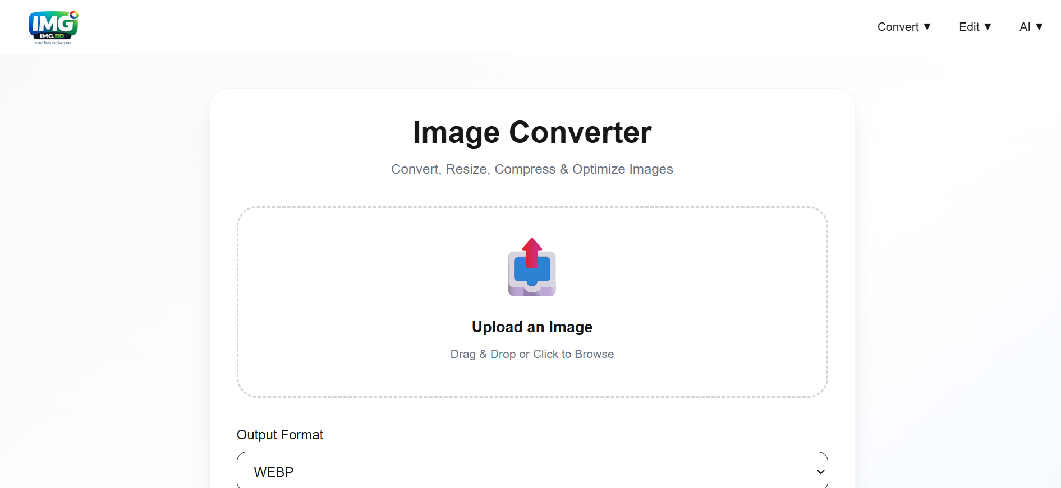The image size is (1061, 488).
Task: Click the Upload an Image heading
Action: [x=532, y=327]
